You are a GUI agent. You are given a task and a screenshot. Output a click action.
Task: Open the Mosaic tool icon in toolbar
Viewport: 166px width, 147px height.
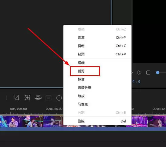coord(38,98)
